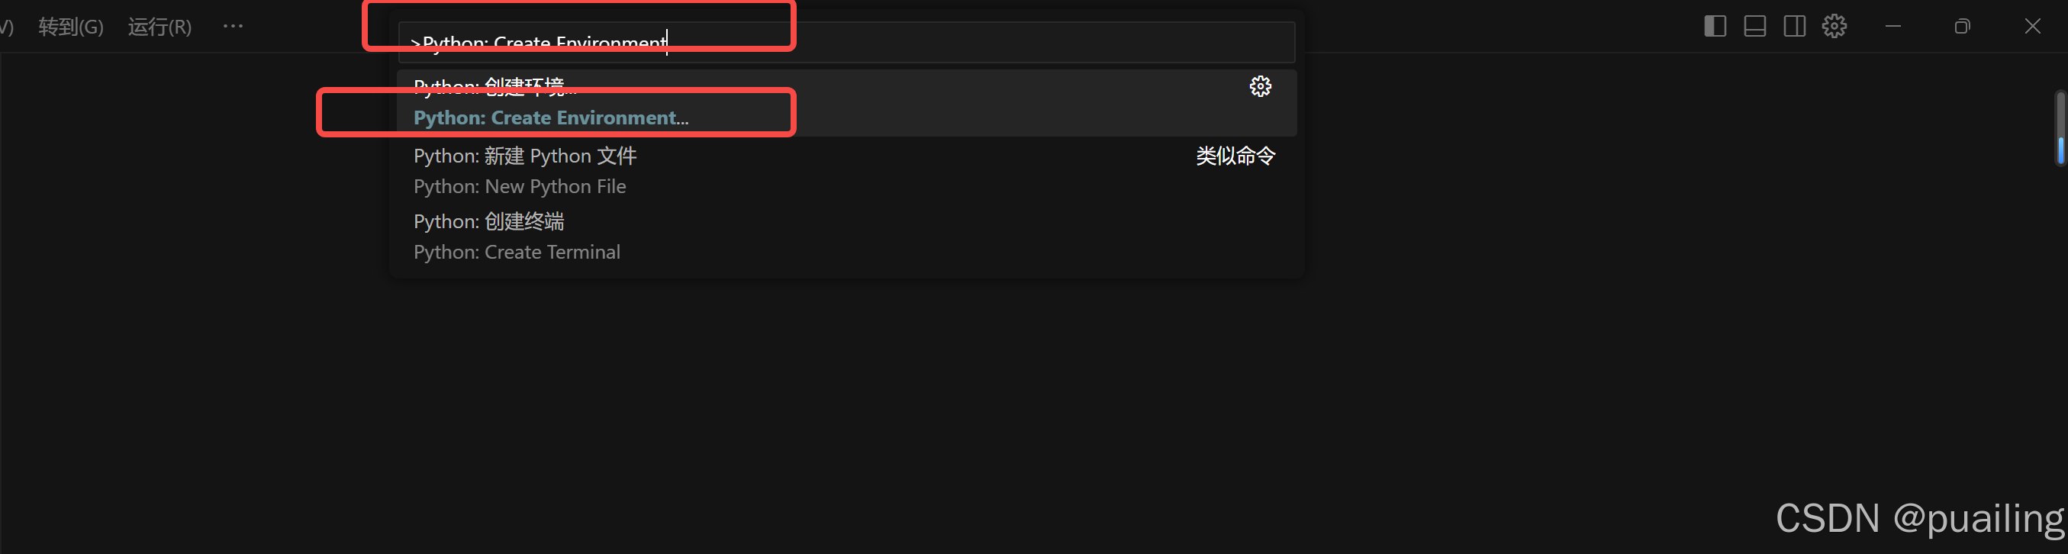Toggle the bottom panel layout icon

pyautogui.click(x=1755, y=27)
